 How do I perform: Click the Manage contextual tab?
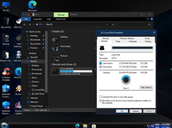(61, 15)
